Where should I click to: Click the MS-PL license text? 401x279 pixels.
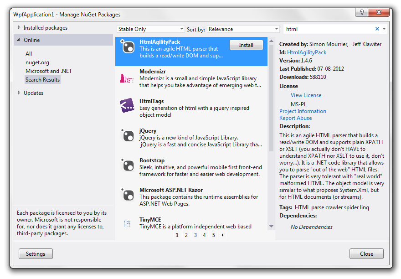298,104
